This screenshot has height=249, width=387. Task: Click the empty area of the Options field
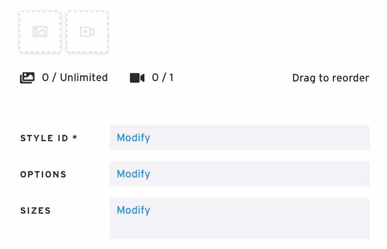[x=259, y=174]
